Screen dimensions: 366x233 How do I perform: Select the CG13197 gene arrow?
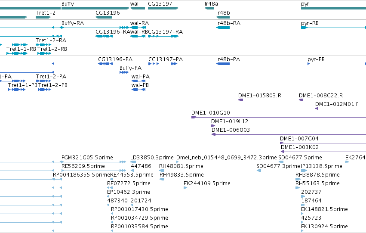(x=163, y=8)
